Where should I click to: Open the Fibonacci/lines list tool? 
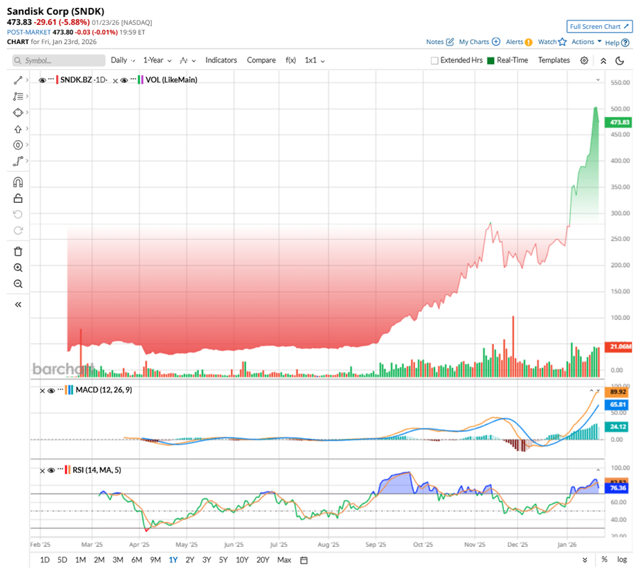click(18, 96)
